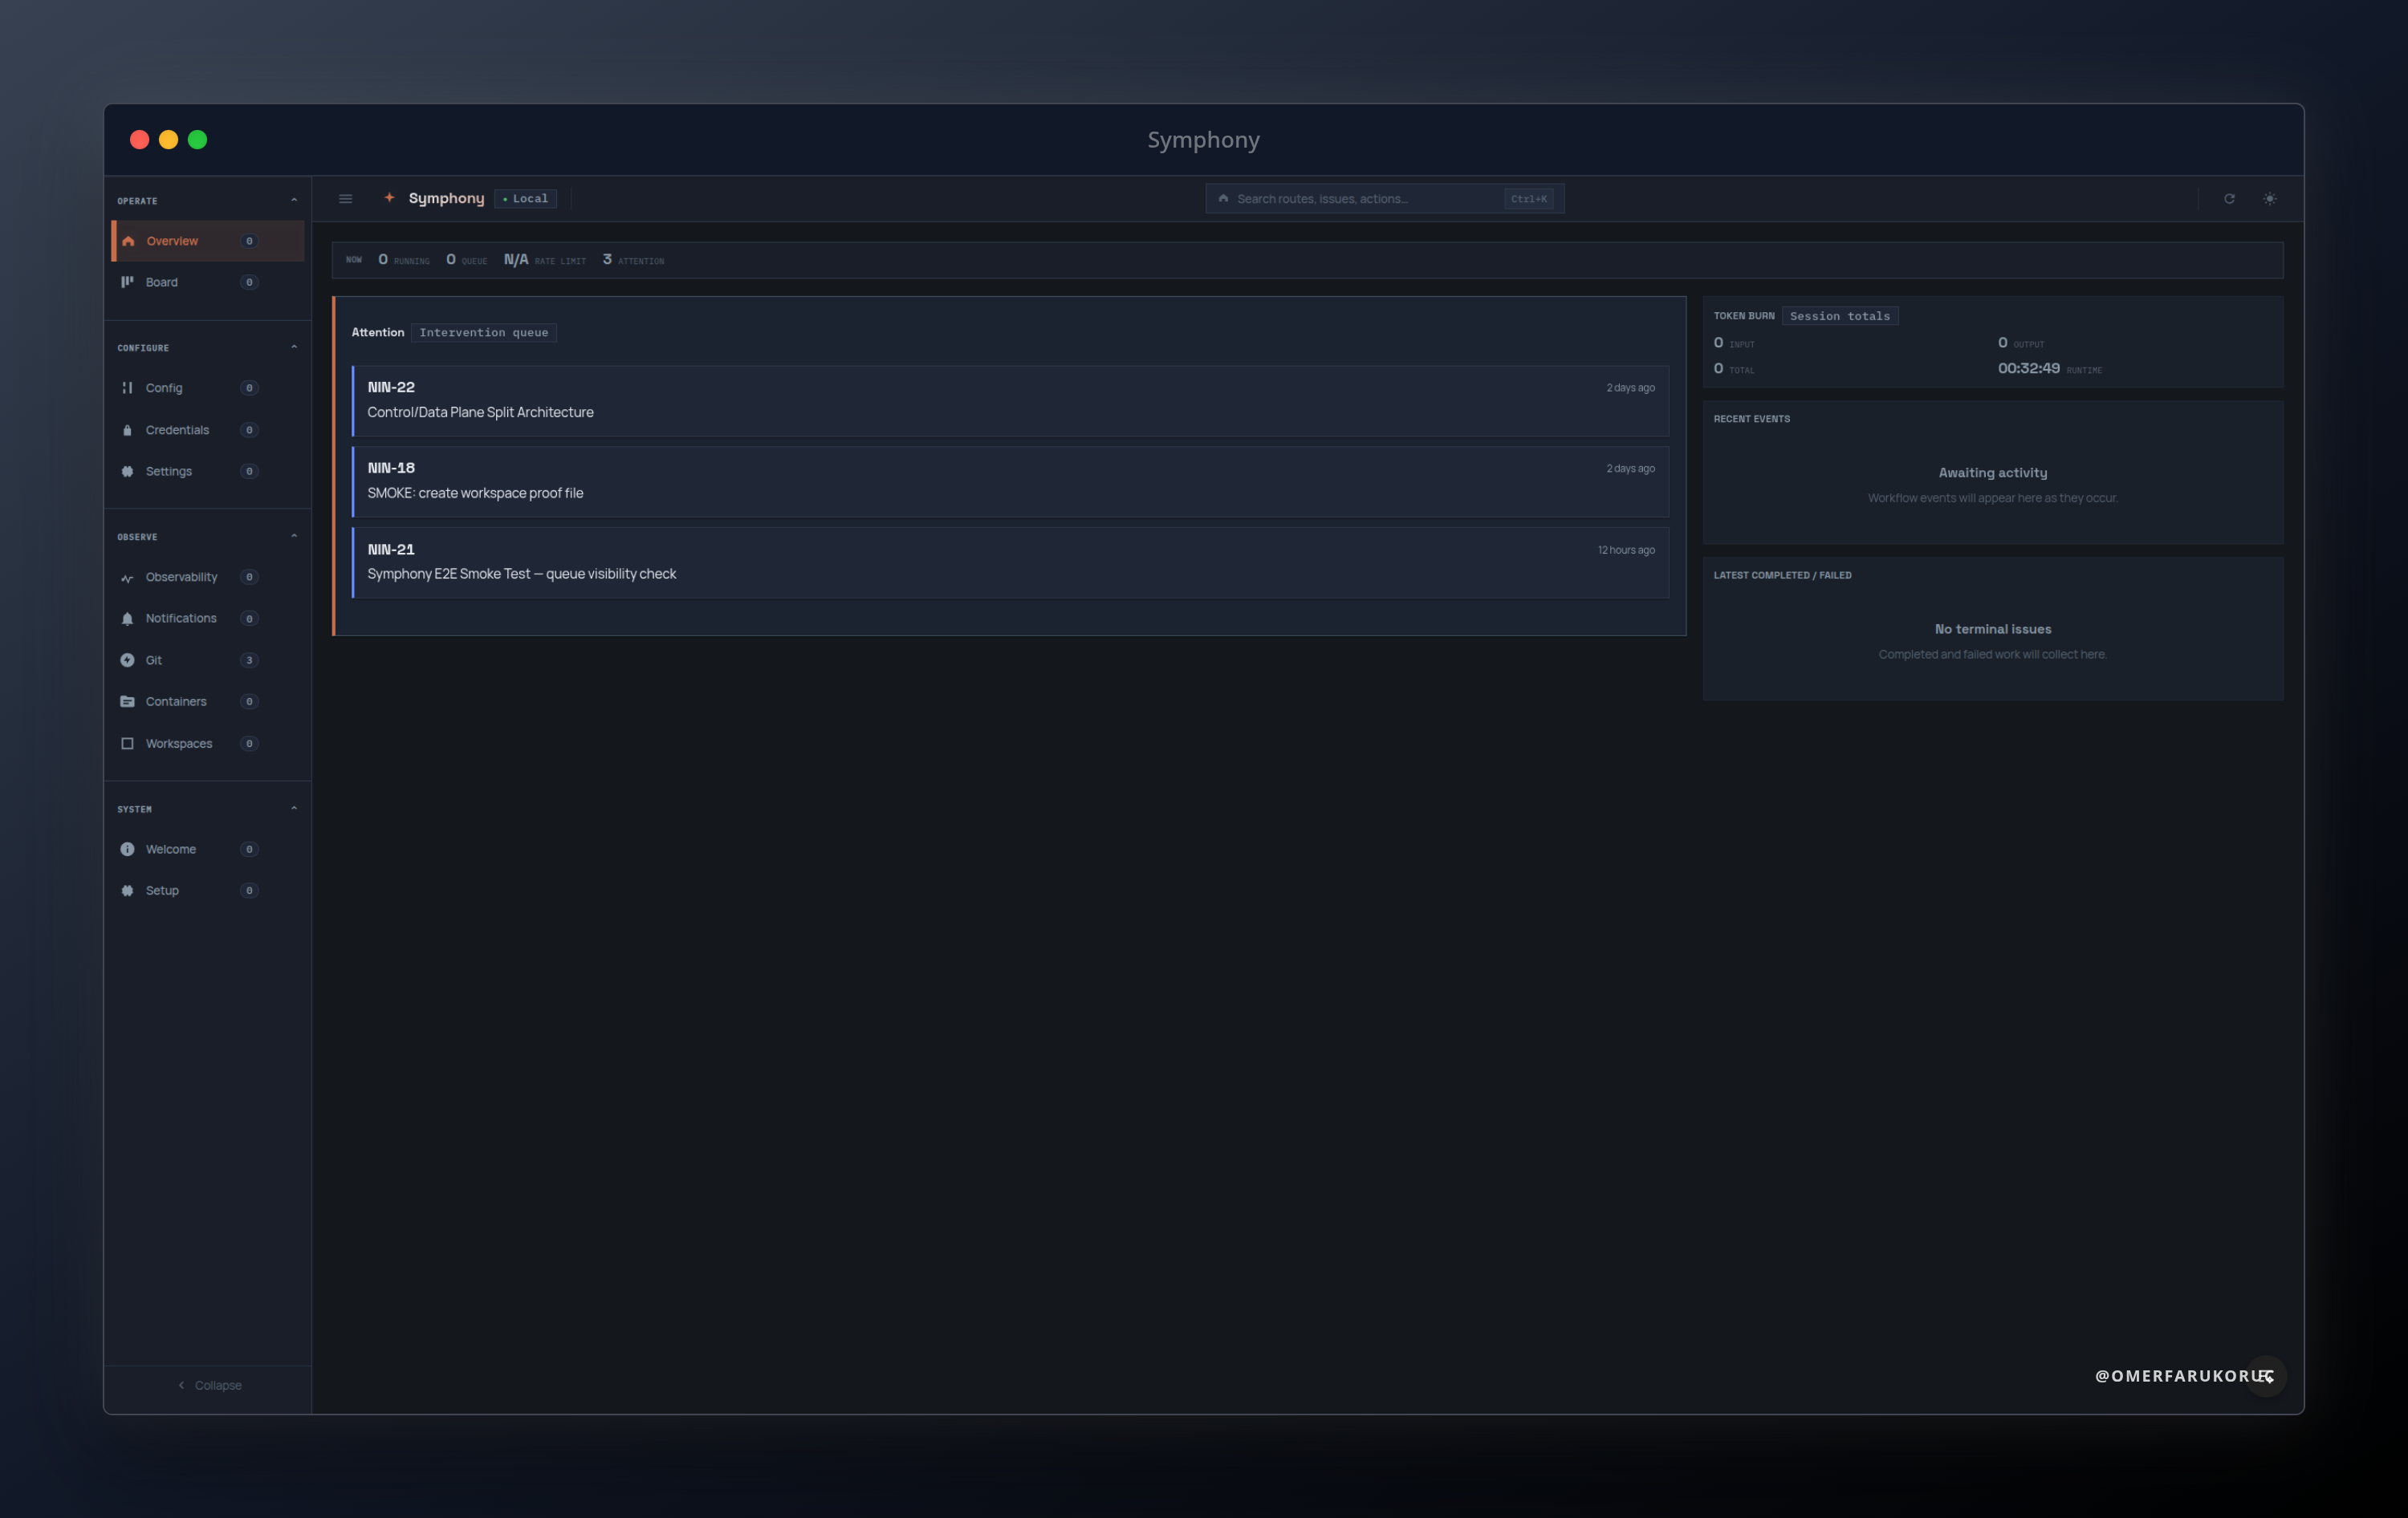The width and height of the screenshot is (2408, 1518).
Task: Go to Workspaces page label
Action: tap(179, 744)
